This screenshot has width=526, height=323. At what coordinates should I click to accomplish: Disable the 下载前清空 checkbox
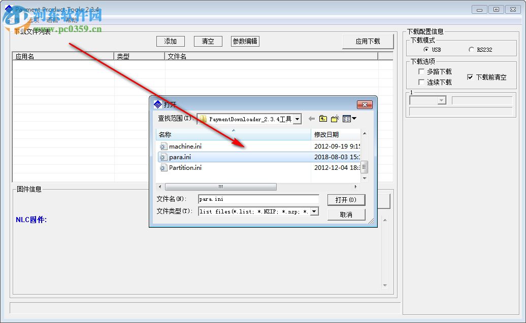[470, 77]
